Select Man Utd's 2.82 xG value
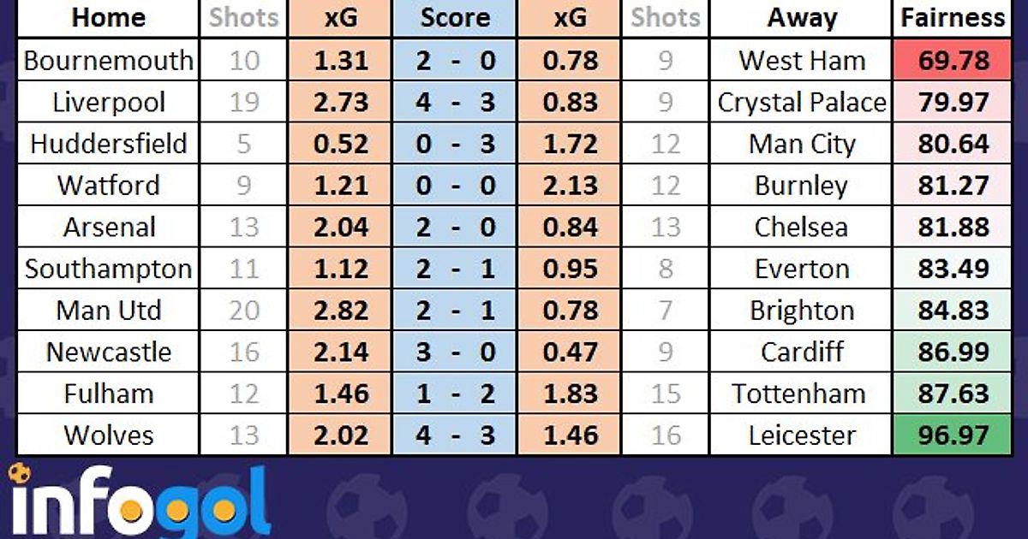Image resolution: width=1028 pixels, height=539 pixels. click(340, 311)
